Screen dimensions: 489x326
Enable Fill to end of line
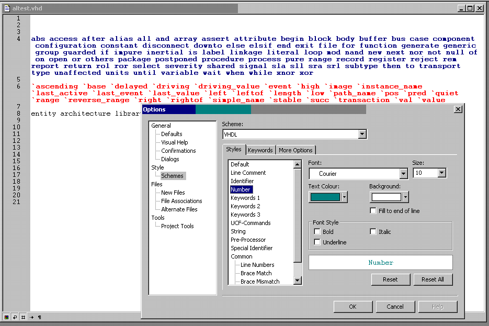(x=373, y=210)
